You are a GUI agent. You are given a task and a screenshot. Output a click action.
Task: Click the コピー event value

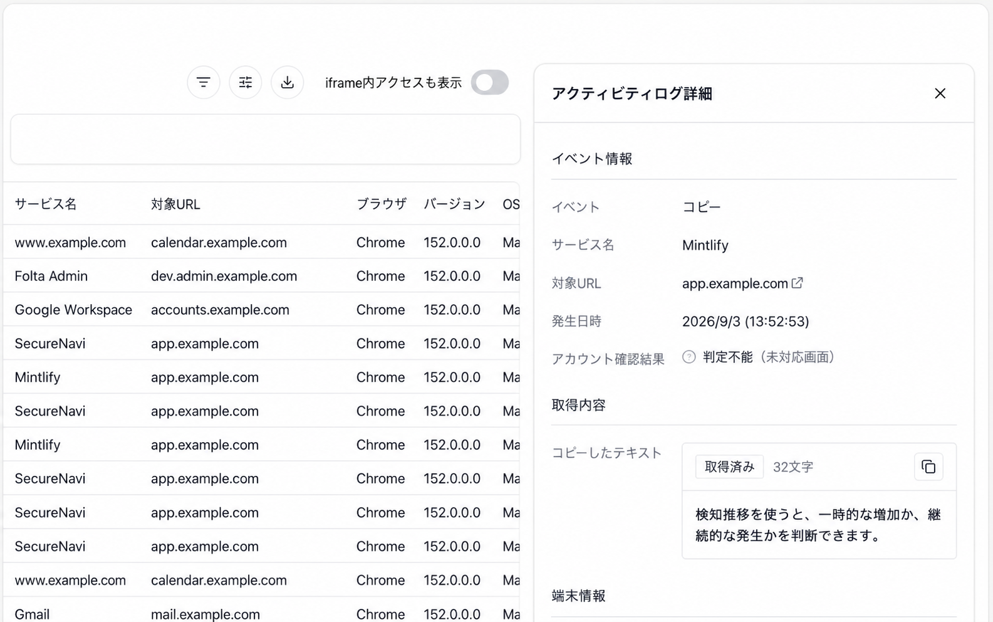[x=702, y=207]
